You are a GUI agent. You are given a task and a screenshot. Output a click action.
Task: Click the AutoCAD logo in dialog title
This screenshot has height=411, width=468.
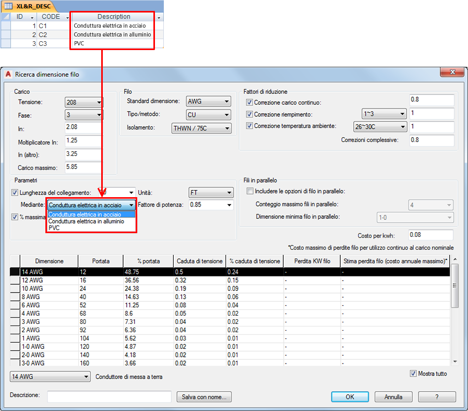[8, 74]
